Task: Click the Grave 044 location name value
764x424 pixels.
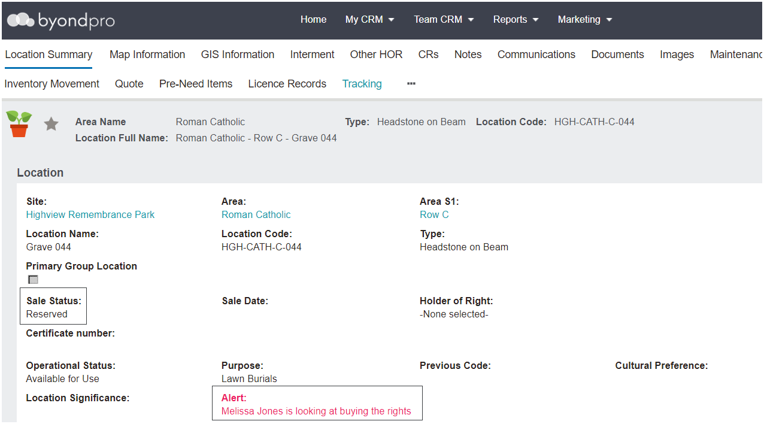Action: click(x=48, y=247)
